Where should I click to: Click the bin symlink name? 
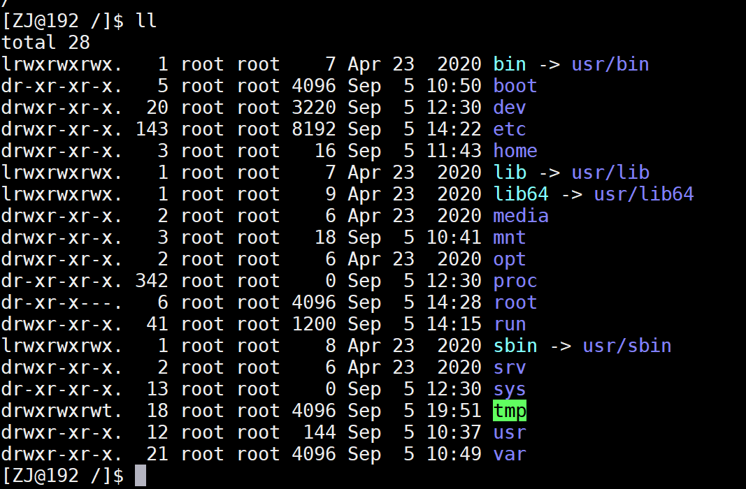510,64
